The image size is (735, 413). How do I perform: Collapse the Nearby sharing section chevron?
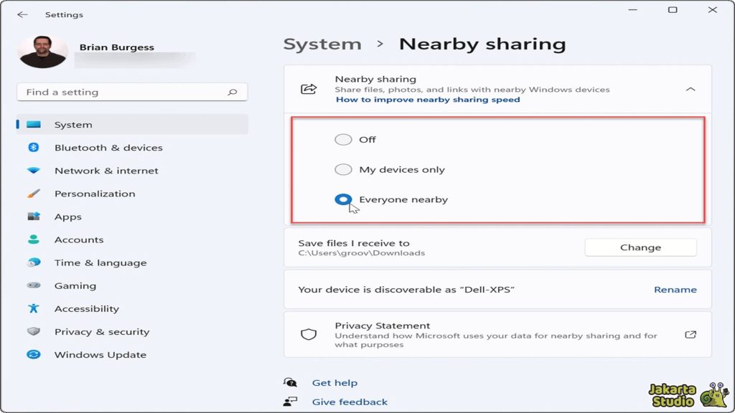pos(690,90)
